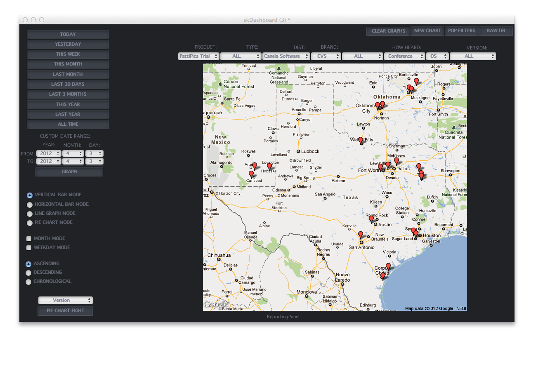This screenshot has width=538, height=376.
Task: Create a New Chart
Action: point(428,31)
